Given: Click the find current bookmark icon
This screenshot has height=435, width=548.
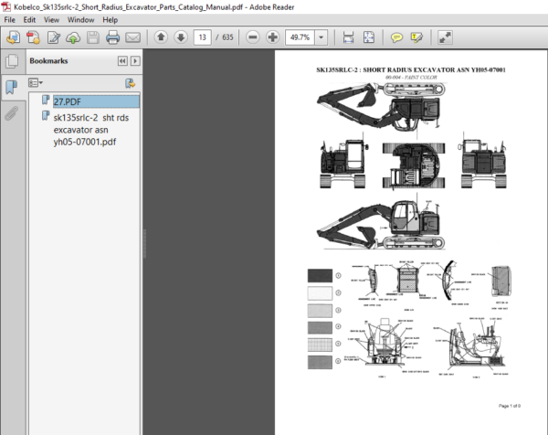Looking at the screenshot, I should coord(130,83).
